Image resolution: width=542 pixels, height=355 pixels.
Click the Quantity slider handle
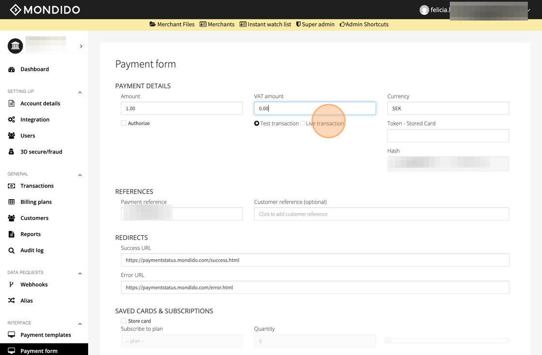click(388, 340)
